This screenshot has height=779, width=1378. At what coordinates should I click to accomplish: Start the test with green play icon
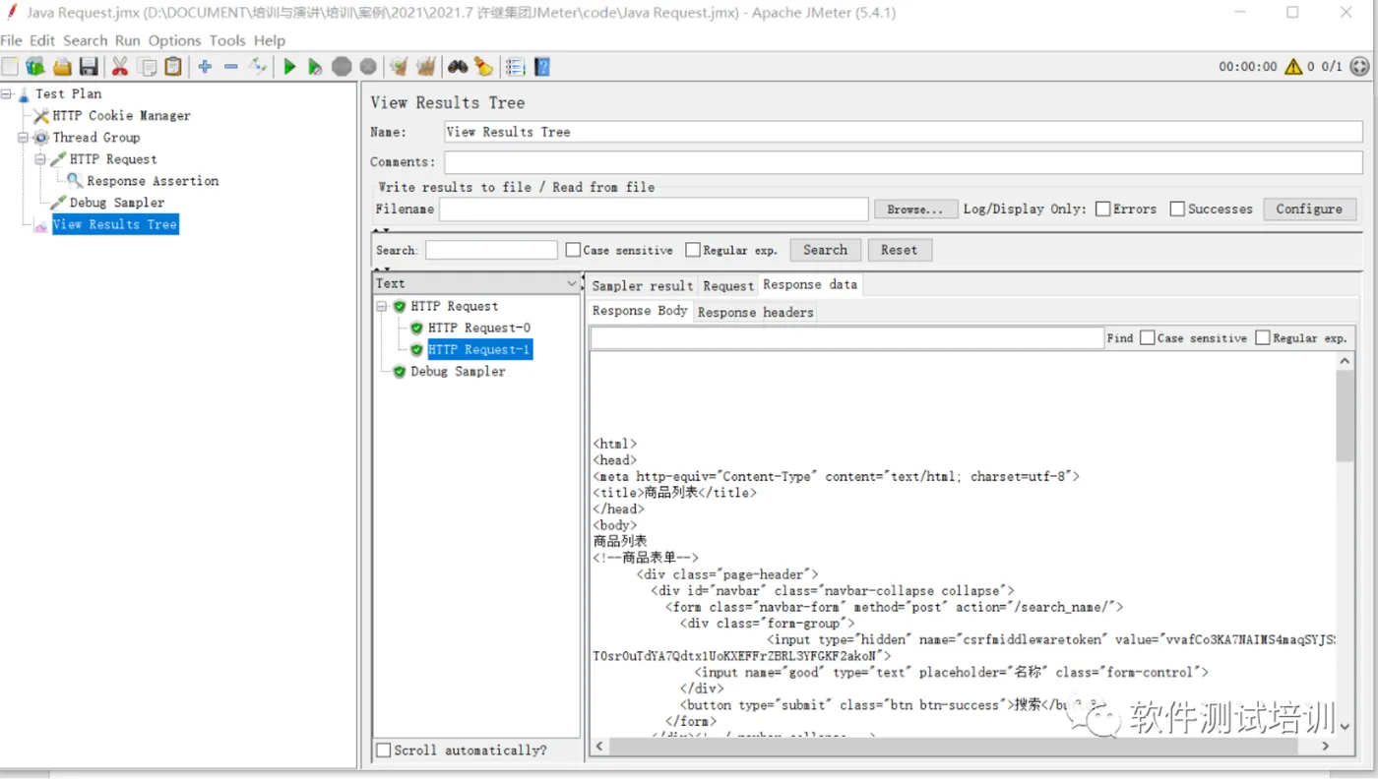pos(289,67)
